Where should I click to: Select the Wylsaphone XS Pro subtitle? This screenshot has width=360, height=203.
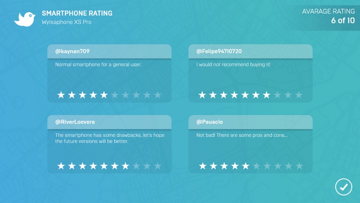click(66, 22)
